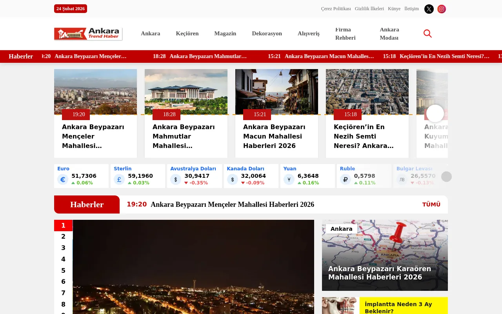Viewport: 502px width, 314px height.
Task: Click the Euro currency € icon
Action: [x=62, y=179]
